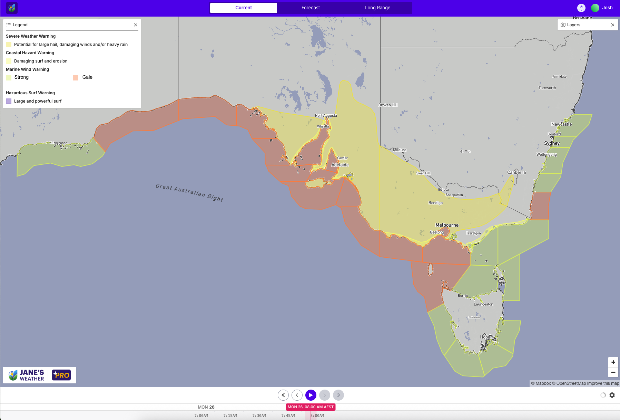The image size is (620, 420).
Task: Click the Canberra city label
Action: click(516, 173)
